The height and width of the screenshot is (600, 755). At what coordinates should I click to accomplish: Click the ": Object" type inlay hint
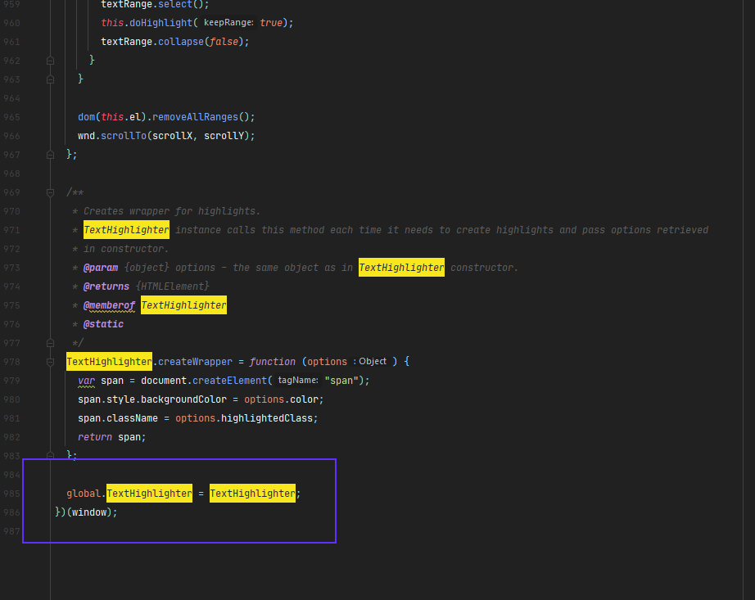370,361
